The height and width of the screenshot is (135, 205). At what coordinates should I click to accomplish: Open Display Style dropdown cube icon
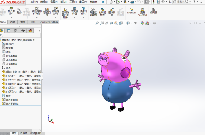[128, 23]
